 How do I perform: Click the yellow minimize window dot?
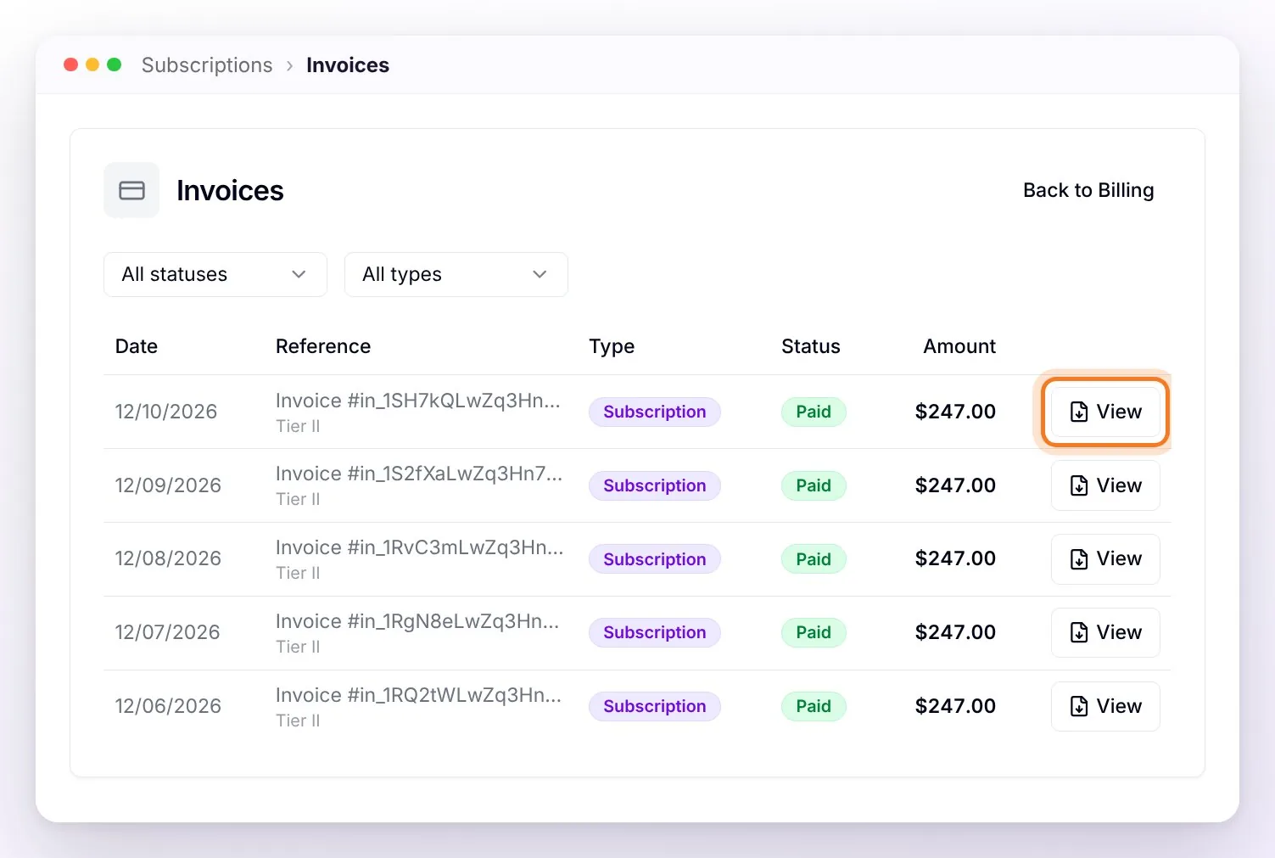[x=92, y=64]
